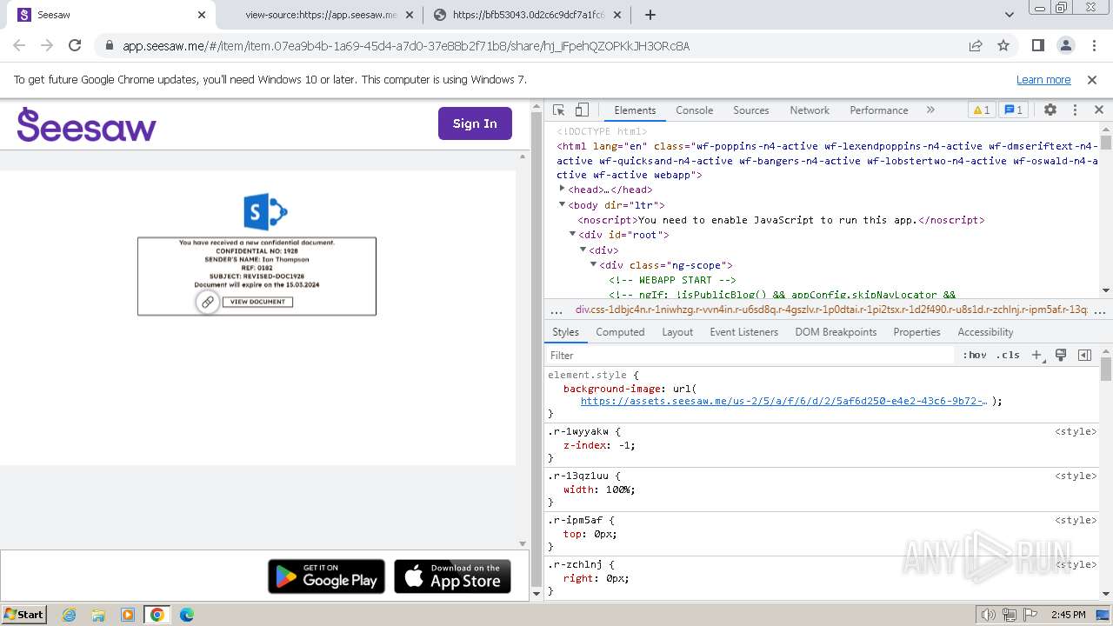Open DevTools customize three-dot menu
Viewport: 1113px width, 626px height.
pos(1075,110)
